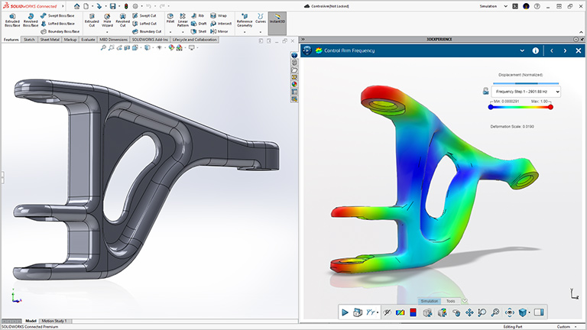Open the Frequency Step 1 dropdown
The width and height of the screenshot is (587, 330).
[x=527, y=92]
